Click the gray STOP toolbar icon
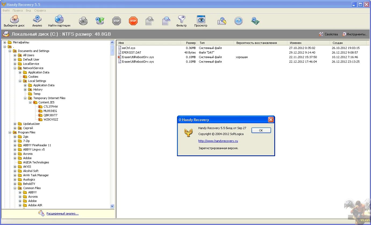371x225 pixels. pyautogui.click(x=116, y=21)
